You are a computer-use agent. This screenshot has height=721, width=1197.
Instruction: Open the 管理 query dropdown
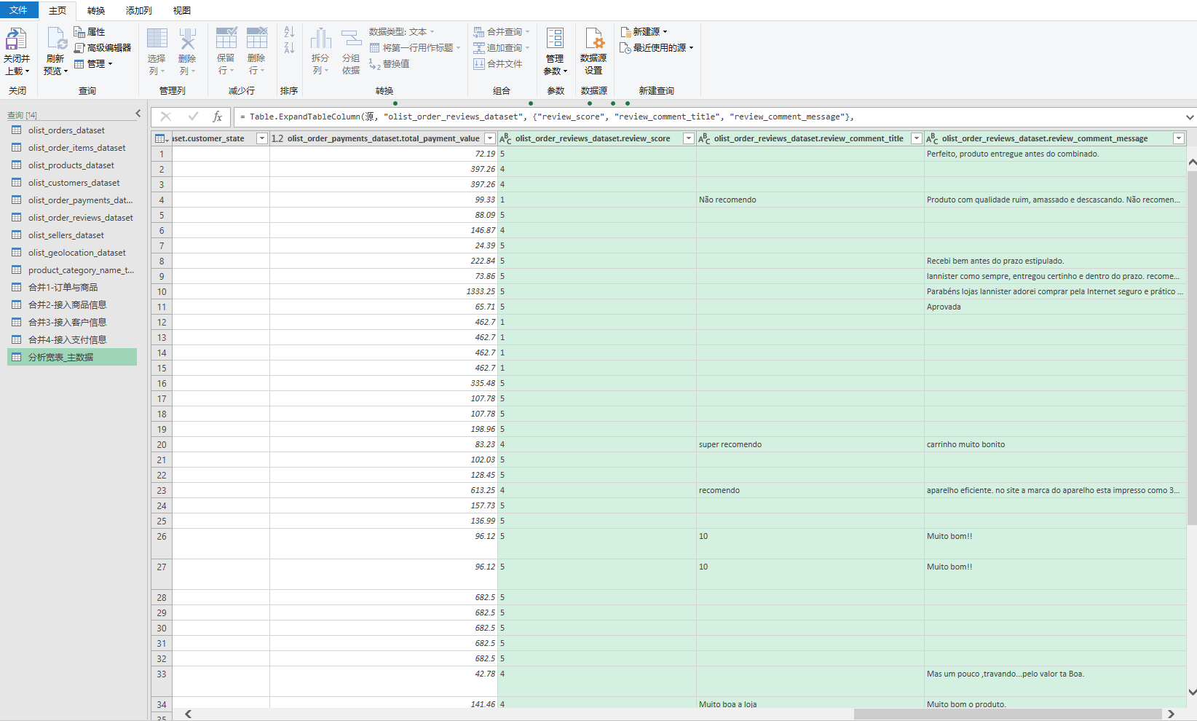coord(94,64)
